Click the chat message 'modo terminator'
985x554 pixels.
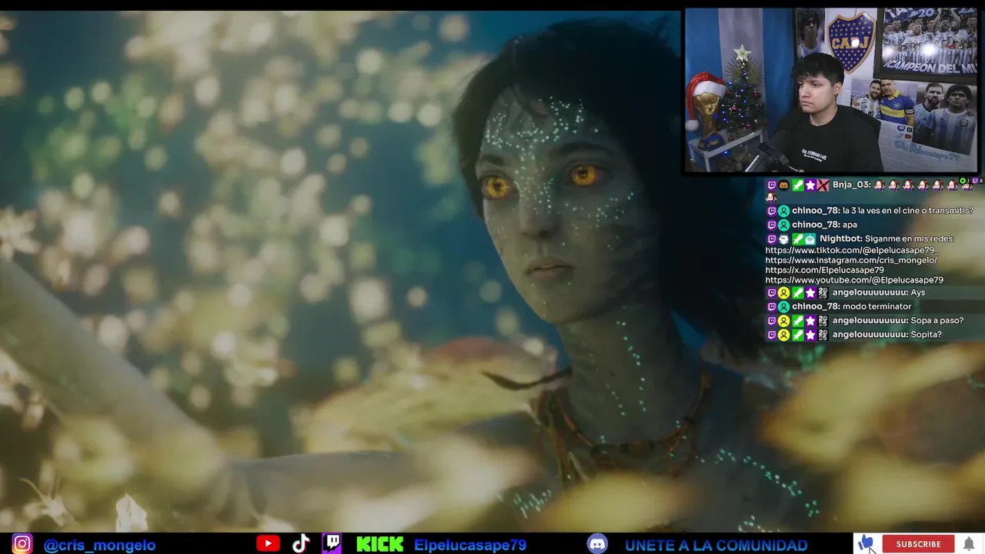[x=877, y=306]
